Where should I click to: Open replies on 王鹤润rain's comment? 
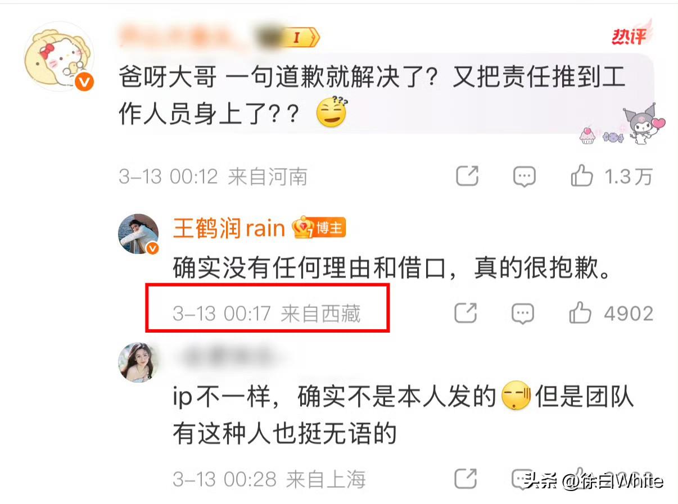[523, 314]
